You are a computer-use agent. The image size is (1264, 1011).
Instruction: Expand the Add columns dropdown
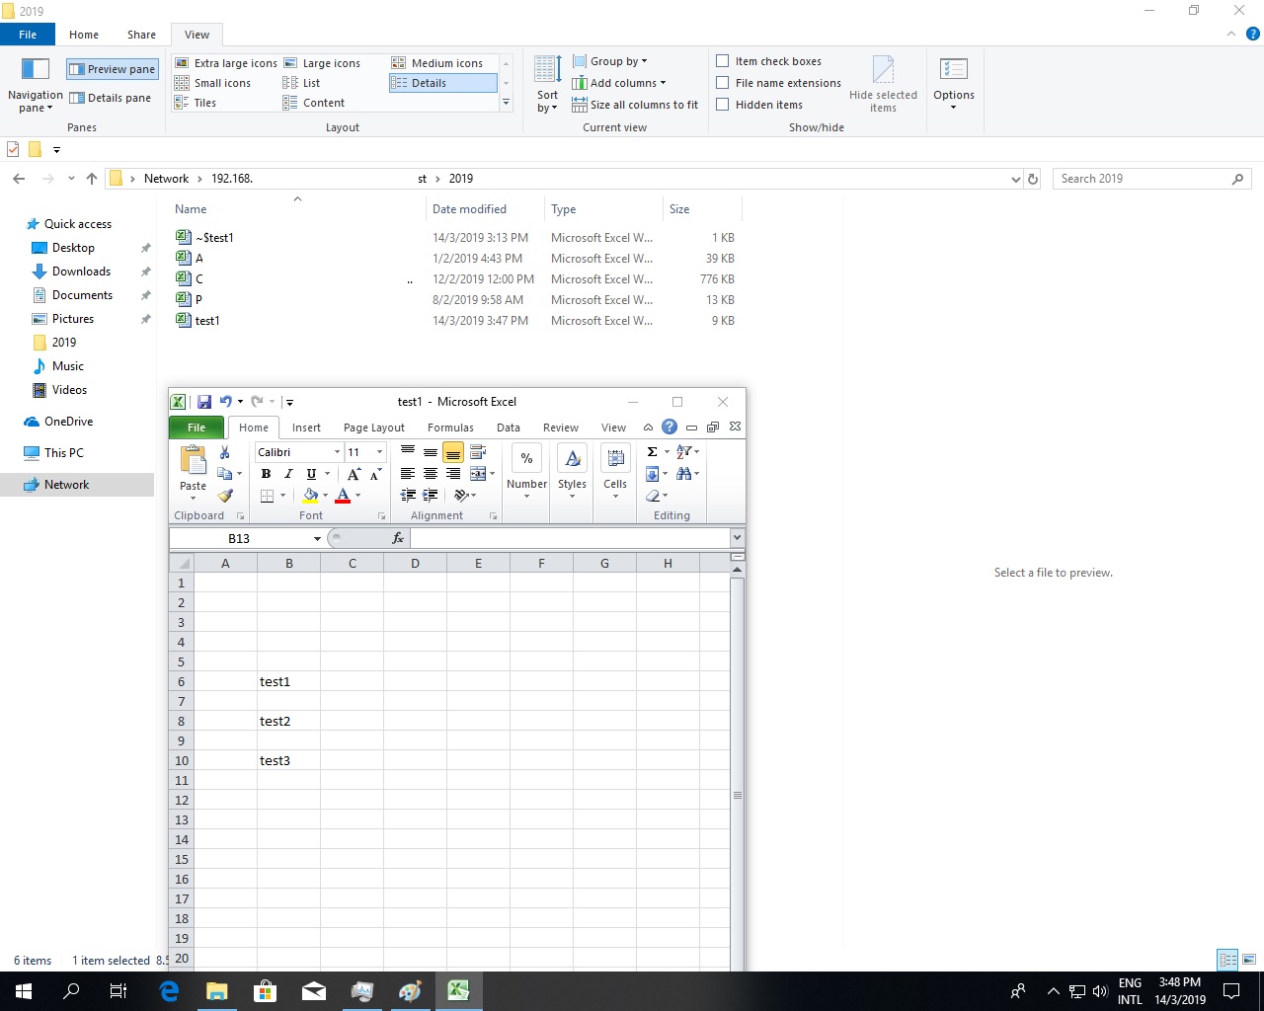click(x=618, y=83)
